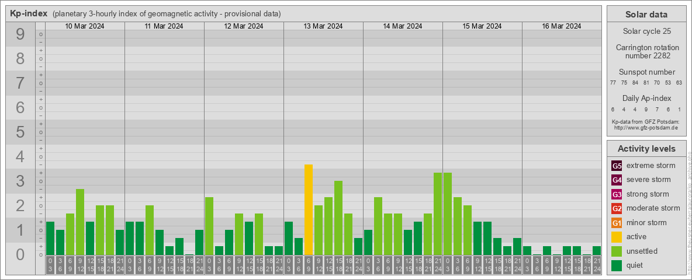Click the 14 Mar 2024 03-06 bar
Viewport: 692px width, 280px height.
click(x=378, y=226)
